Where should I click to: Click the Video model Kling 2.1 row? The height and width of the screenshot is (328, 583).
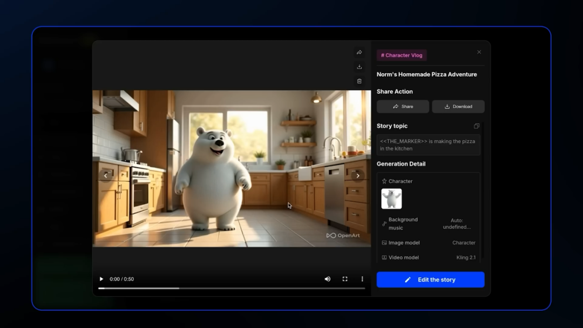[428, 257]
